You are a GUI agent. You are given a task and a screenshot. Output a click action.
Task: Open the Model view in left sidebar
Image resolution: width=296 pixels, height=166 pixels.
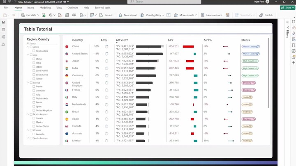pos(4,37)
